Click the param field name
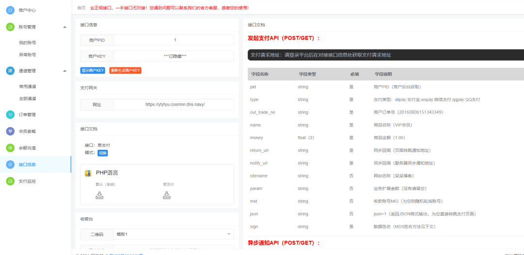Viewport: 524px width, 255px height. [x=256, y=189]
